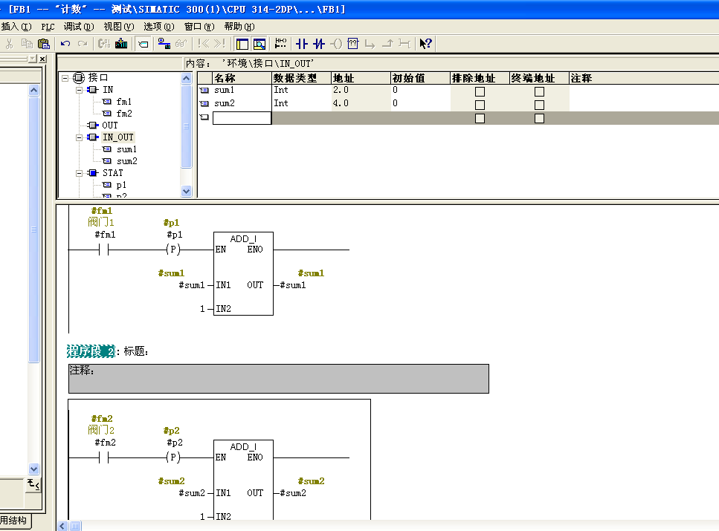Toggle termination address checkbox for sum1

[x=540, y=91]
